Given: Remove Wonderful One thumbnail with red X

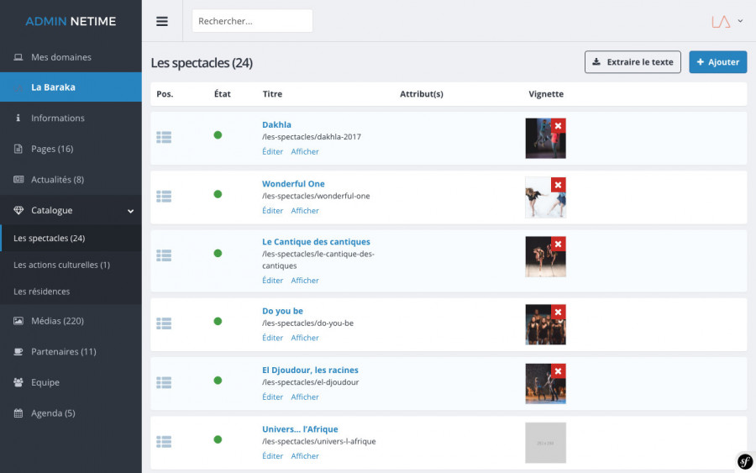Looking at the screenshot, I should coord(558,185).
